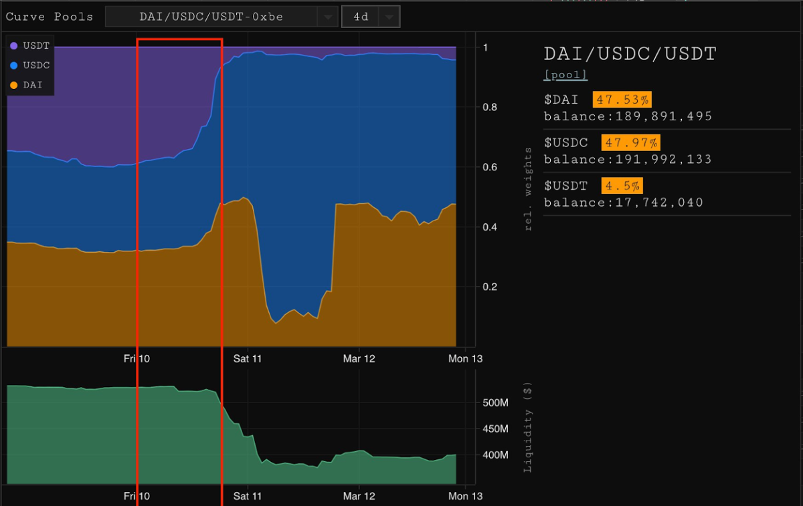Click the 47.97% USDC weight badge

click(631, 142)
